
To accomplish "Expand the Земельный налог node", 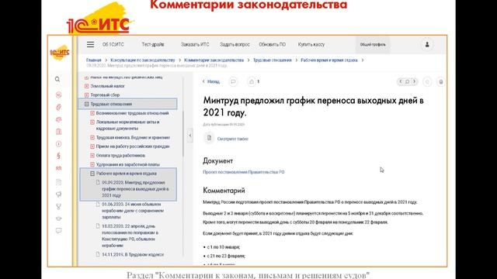I will [86, 86].
